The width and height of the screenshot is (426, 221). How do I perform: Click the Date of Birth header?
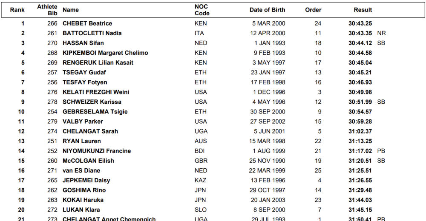click(x=268, y=10)
